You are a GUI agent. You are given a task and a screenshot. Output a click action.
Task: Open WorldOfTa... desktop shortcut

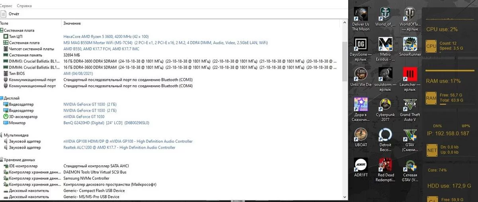[409, 19]
